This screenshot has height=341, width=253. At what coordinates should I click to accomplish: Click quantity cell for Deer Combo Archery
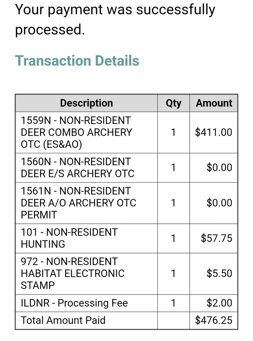(x=173, y=132)
